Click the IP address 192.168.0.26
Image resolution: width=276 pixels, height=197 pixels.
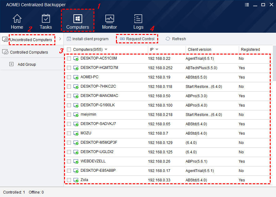point(159,161)
